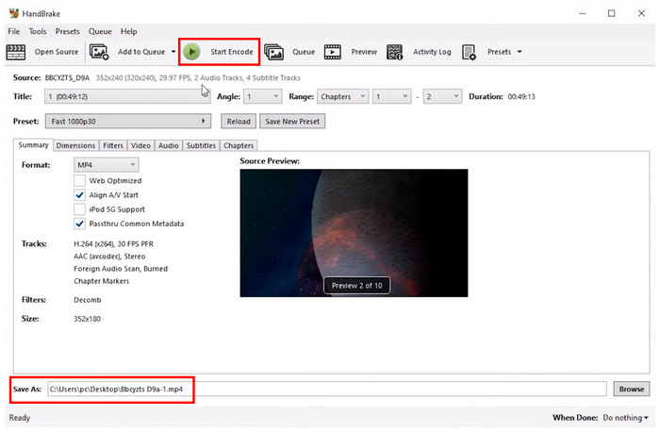Click the Presets toolbar icon
This screenshot has width=660, height=432.
[470, 52]
